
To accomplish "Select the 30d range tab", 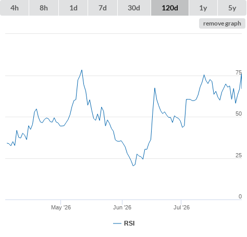I will [x=134, y=8].
